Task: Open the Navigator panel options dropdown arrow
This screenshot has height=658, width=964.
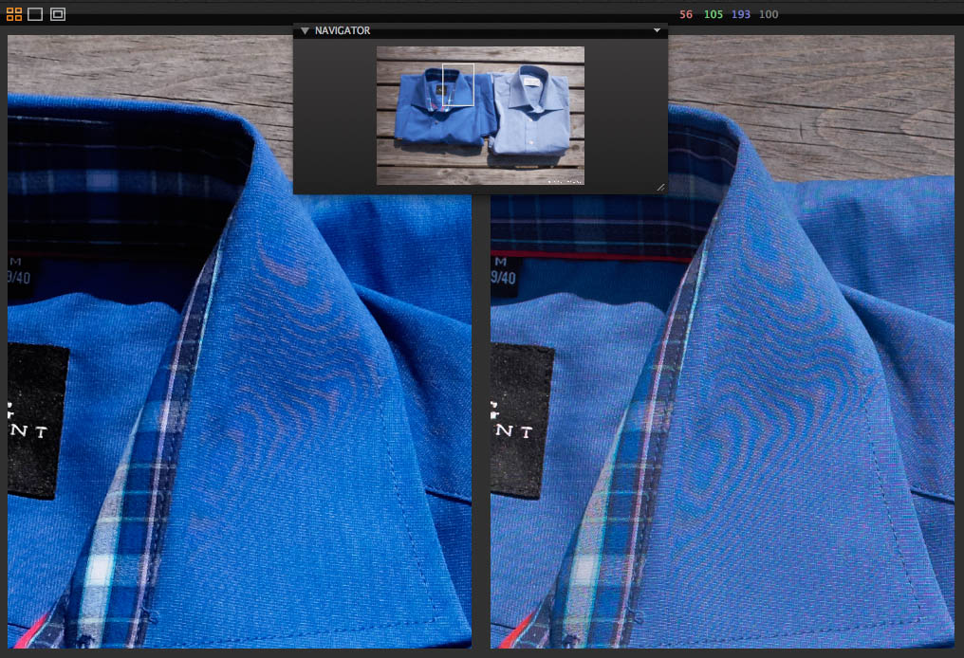Action: coord(658,30)
